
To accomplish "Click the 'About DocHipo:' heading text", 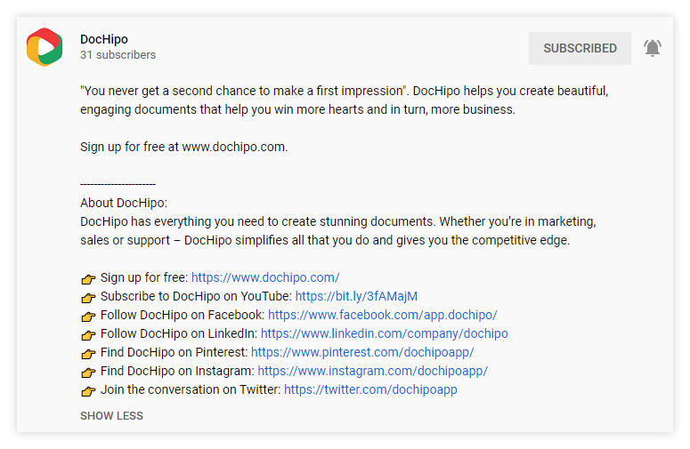I will 124,203.
